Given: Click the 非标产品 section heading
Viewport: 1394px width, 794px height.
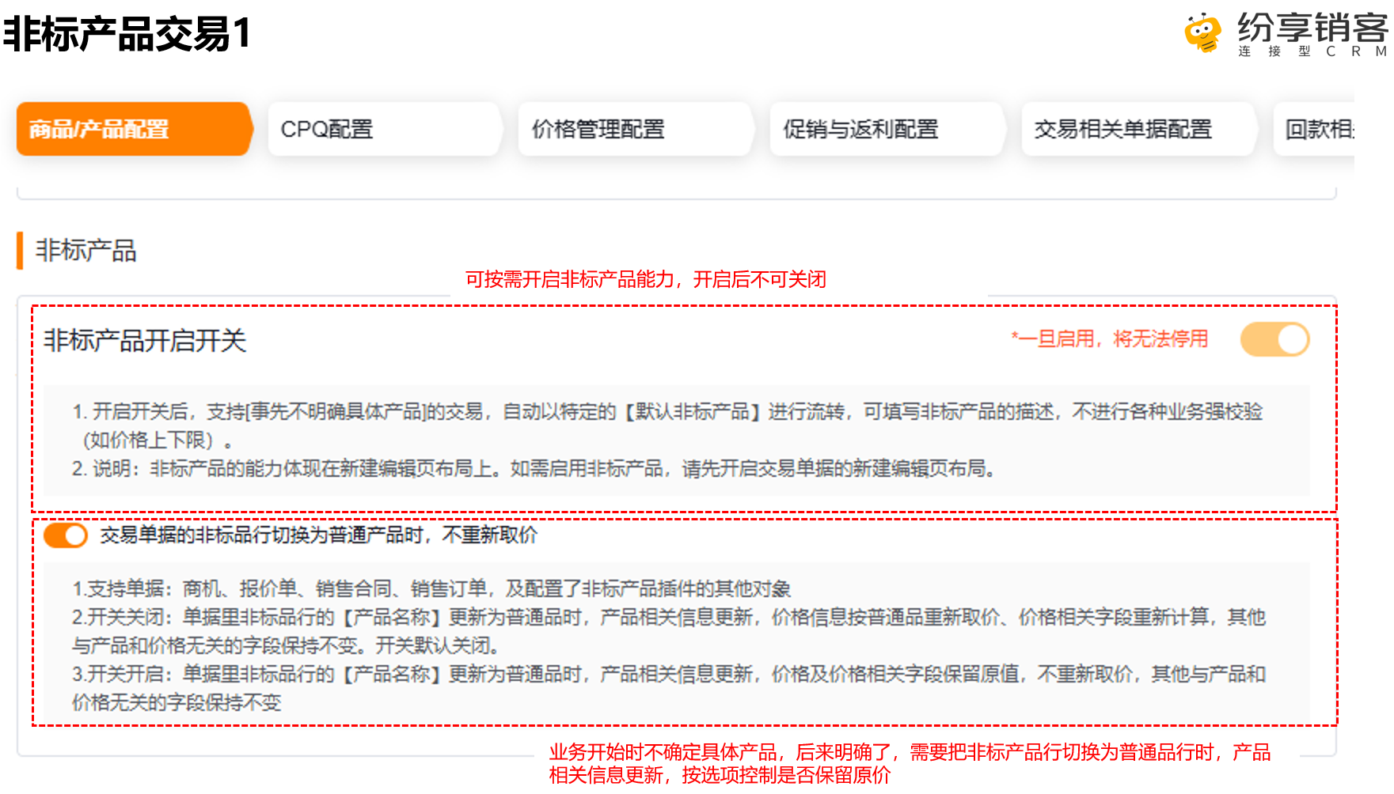Looking at the screenshot, I should pos(85,251).
